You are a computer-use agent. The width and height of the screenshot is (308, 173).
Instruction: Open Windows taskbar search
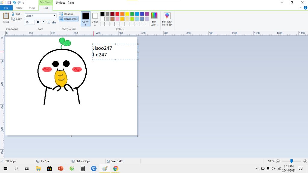click(16, 168)
